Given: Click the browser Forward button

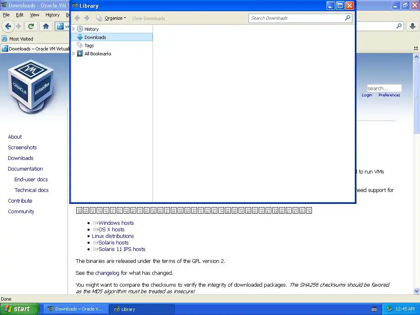Looking at the screenshot, I should 18,26.
